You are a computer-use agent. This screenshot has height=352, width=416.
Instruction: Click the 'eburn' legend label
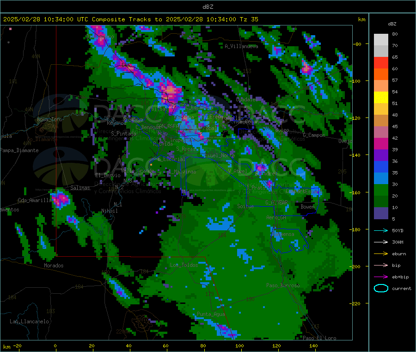point(399,254)
